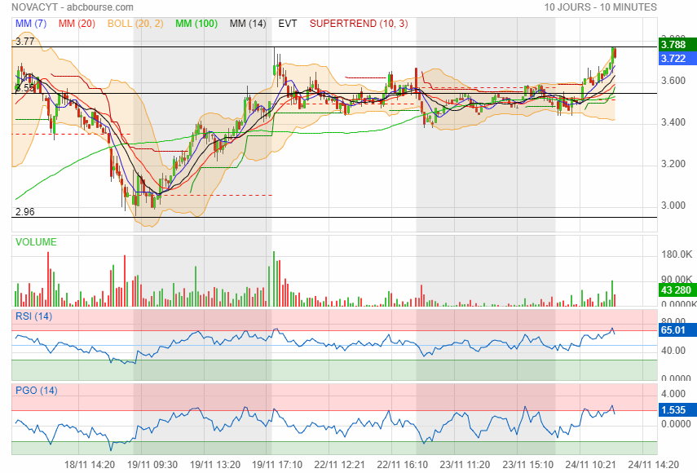Click the 4.000 PGO axis label
The image size is (697, 473).
pos(673,394)
